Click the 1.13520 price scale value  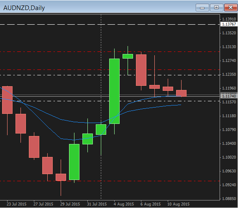229,33
